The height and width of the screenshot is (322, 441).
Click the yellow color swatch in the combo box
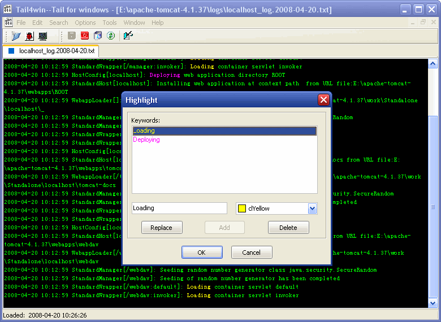click(x=242, y=208)
